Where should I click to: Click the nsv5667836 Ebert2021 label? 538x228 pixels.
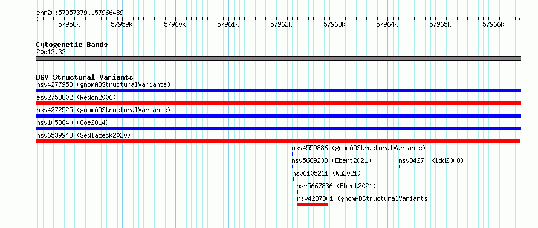[x=336, y=186]
